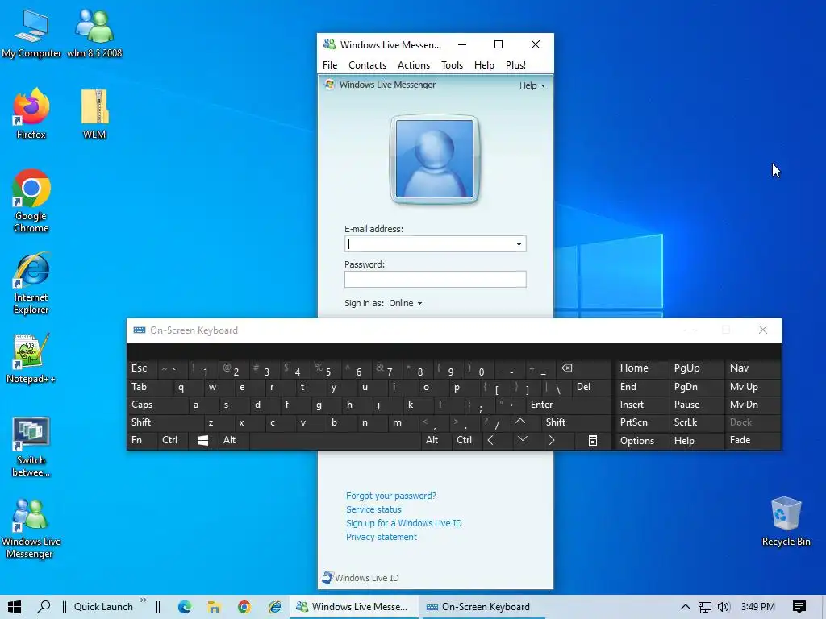
Task: Open the Plus! menu
Action: 515,65
